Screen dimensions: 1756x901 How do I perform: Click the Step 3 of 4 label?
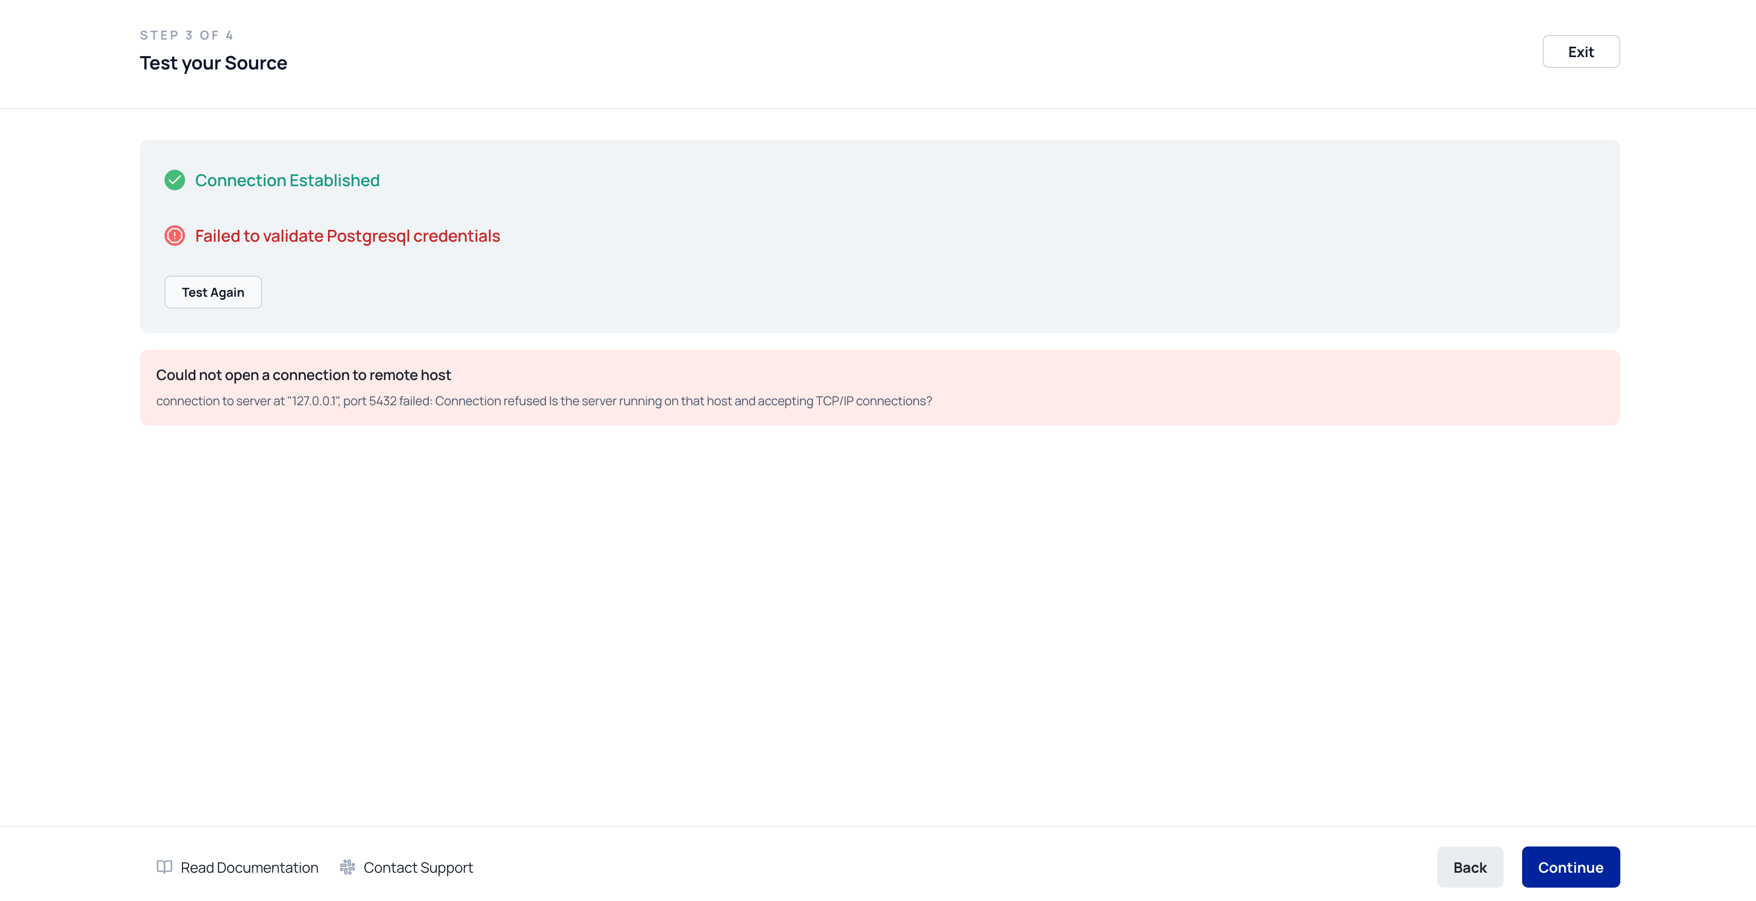click(187, 35)
